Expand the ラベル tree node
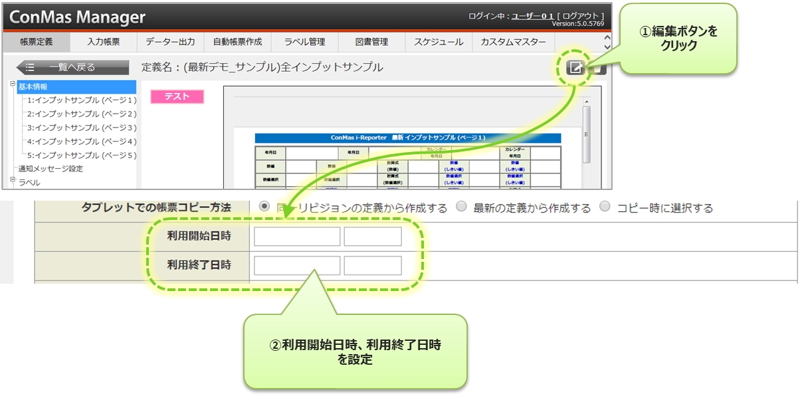 (x=13, y=179)
